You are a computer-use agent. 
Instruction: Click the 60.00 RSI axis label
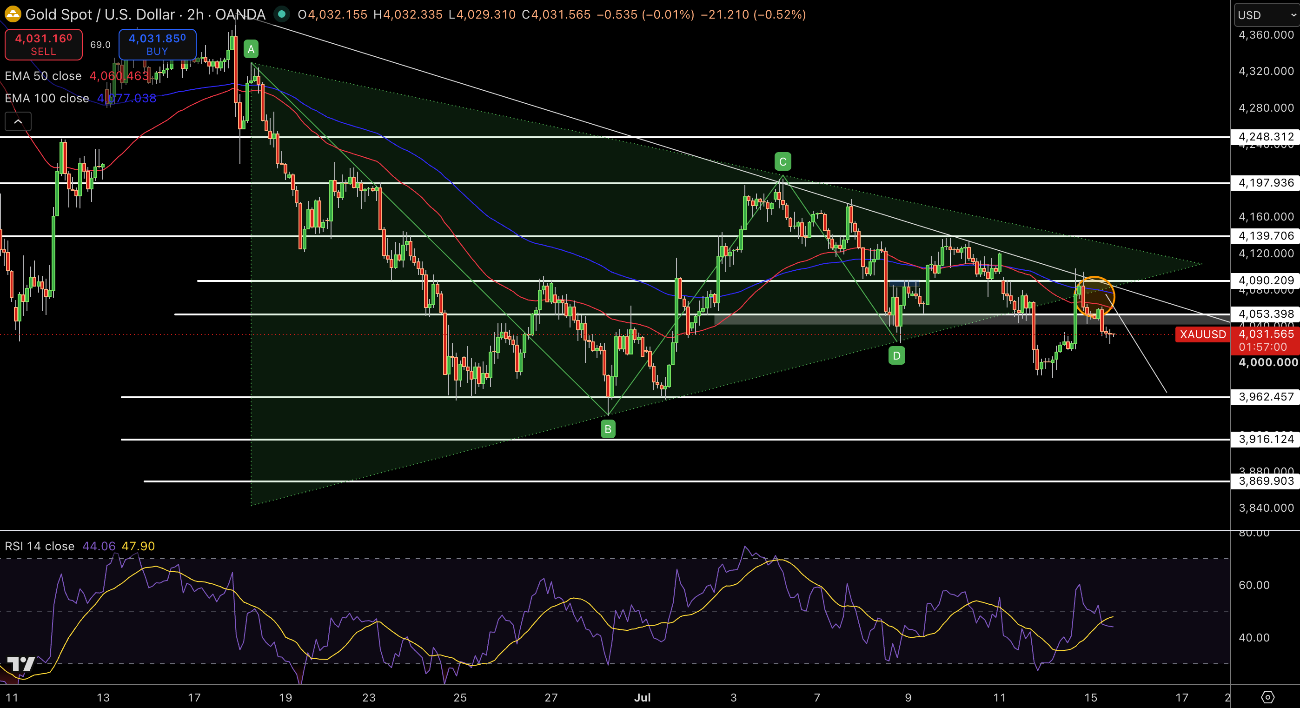point(1254,585)
